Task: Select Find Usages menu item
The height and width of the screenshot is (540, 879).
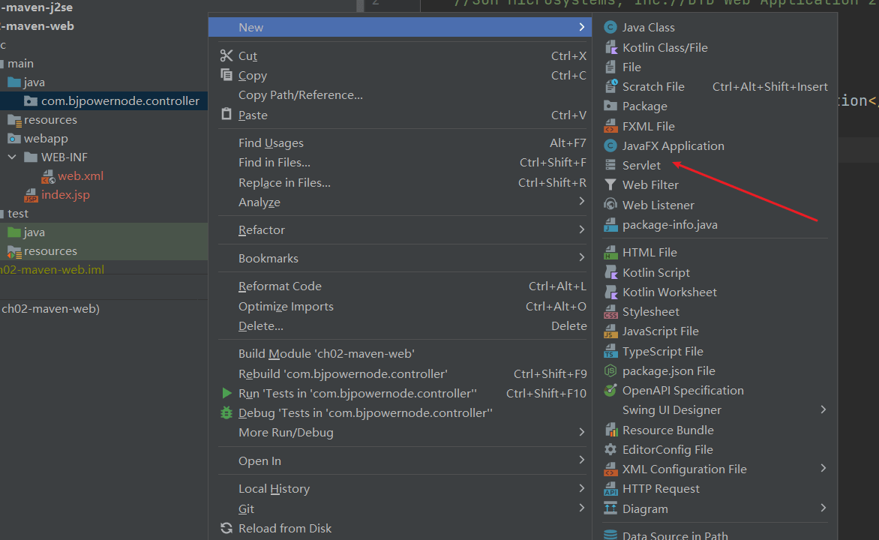Action: click(400, 143)
